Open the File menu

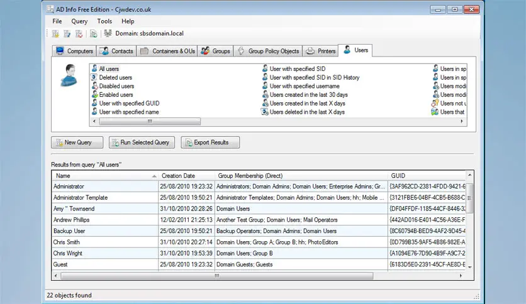click(57, 21)
